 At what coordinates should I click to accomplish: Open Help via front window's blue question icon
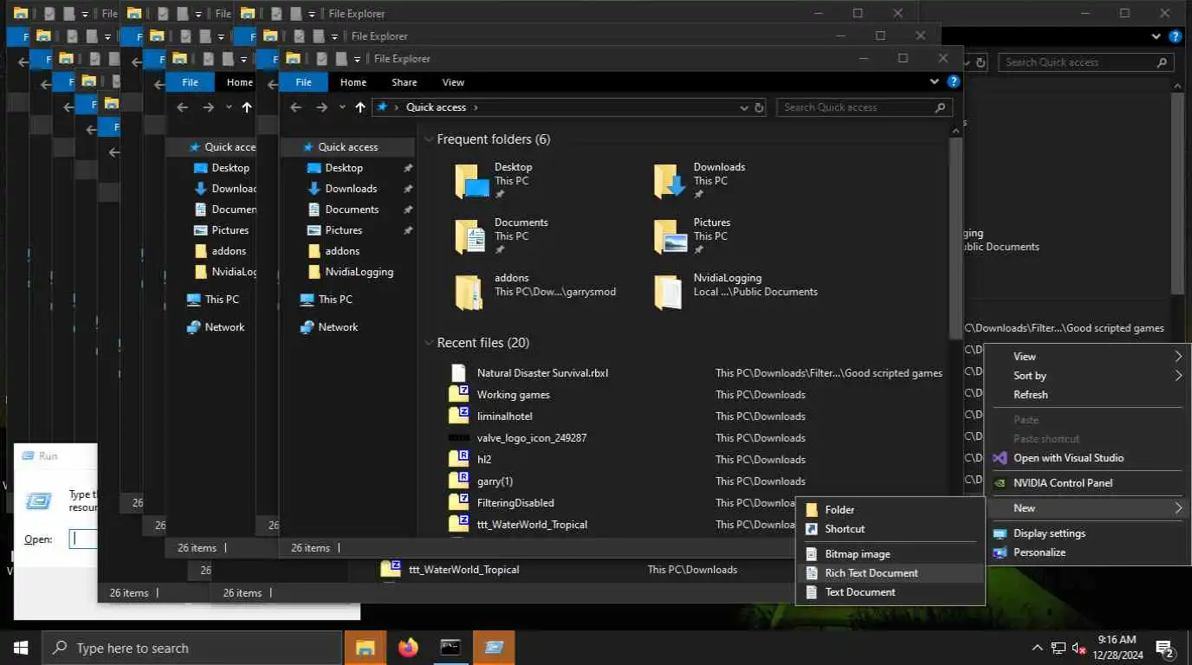tap(953, 81)
